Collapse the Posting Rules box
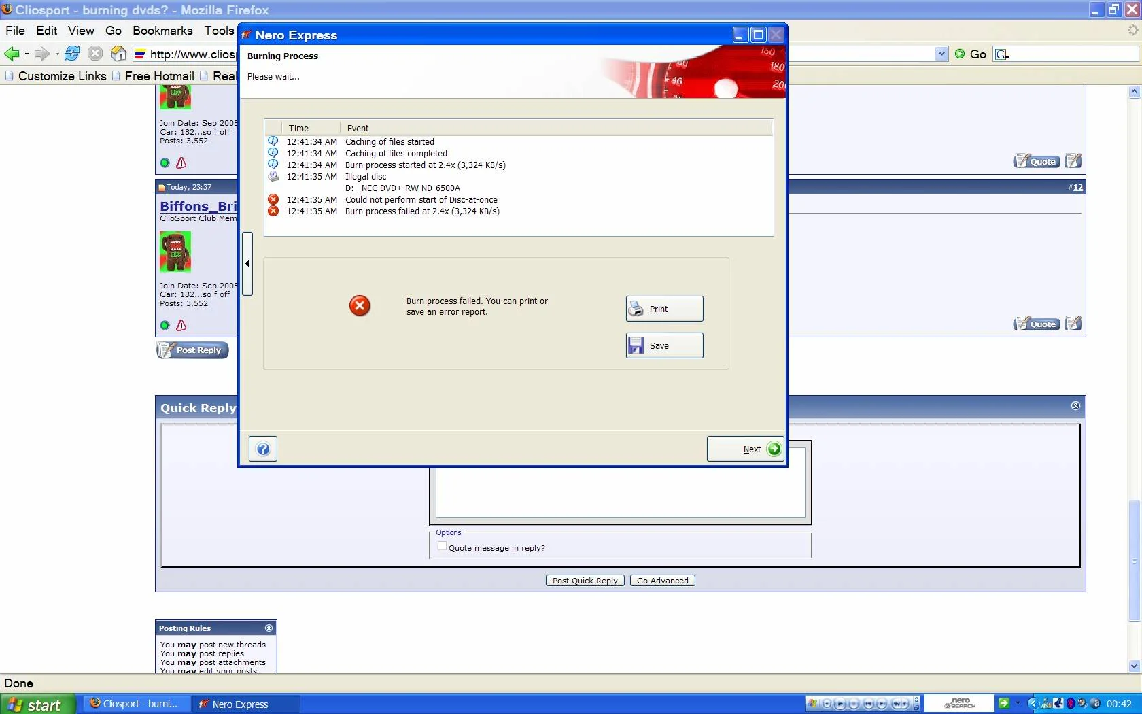Screen dimensions: 1142x714 click(x=269, y=628)
